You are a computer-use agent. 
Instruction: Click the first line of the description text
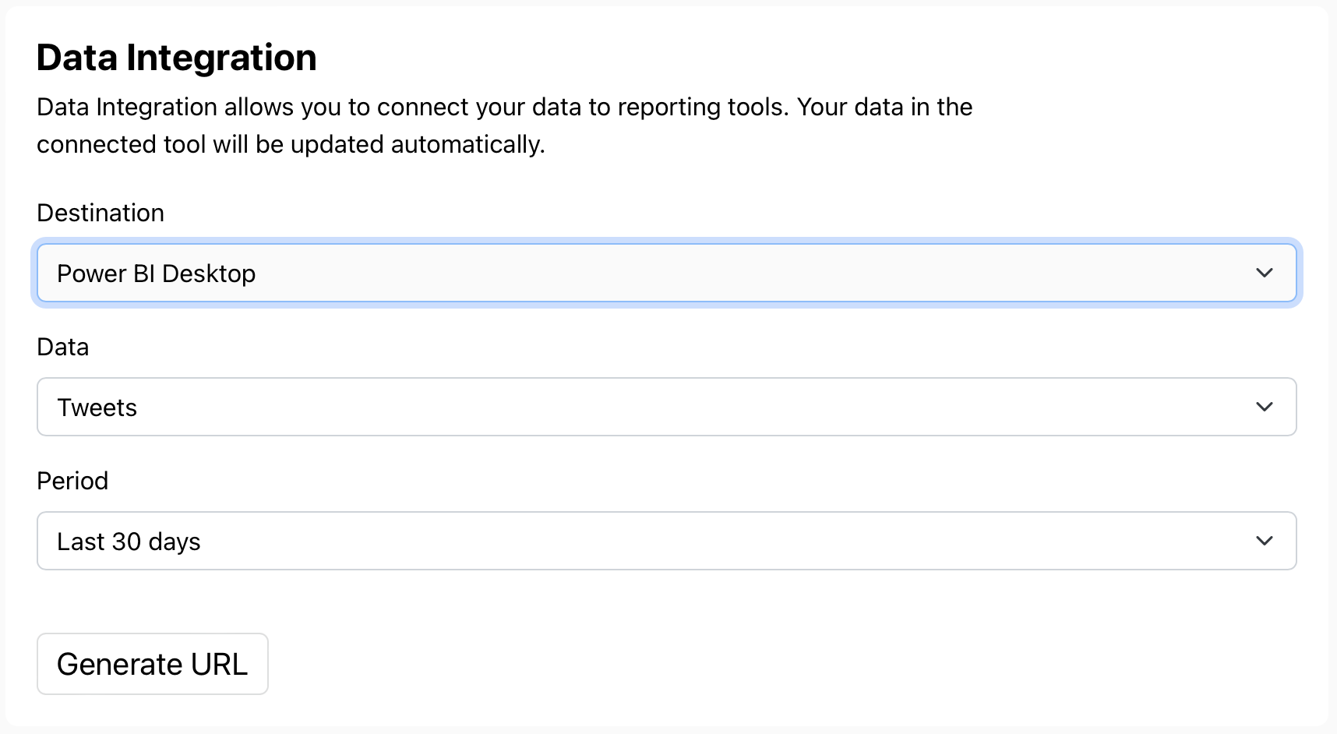(x=504, y=107)
